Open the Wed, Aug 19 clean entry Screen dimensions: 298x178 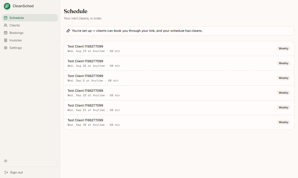click(x=179, y=49)
